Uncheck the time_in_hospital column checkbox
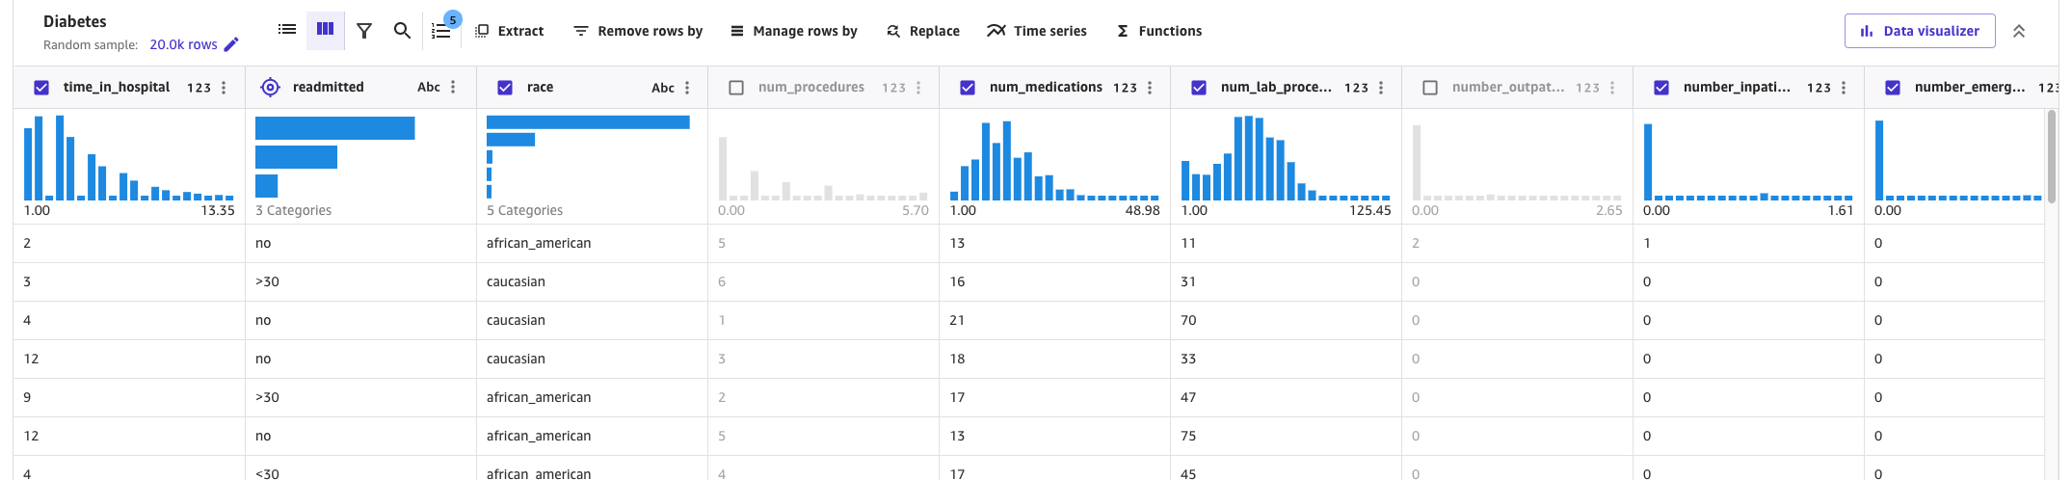Image resolution: width=2072 pixels, height=480 pixels. [41, 88]
